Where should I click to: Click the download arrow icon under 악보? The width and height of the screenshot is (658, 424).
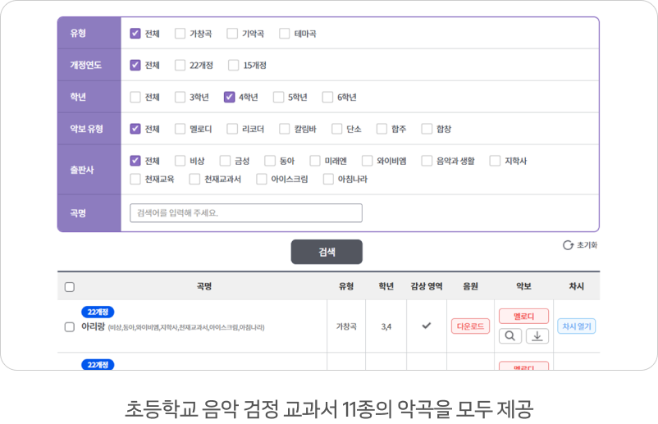tap(536, 335)
